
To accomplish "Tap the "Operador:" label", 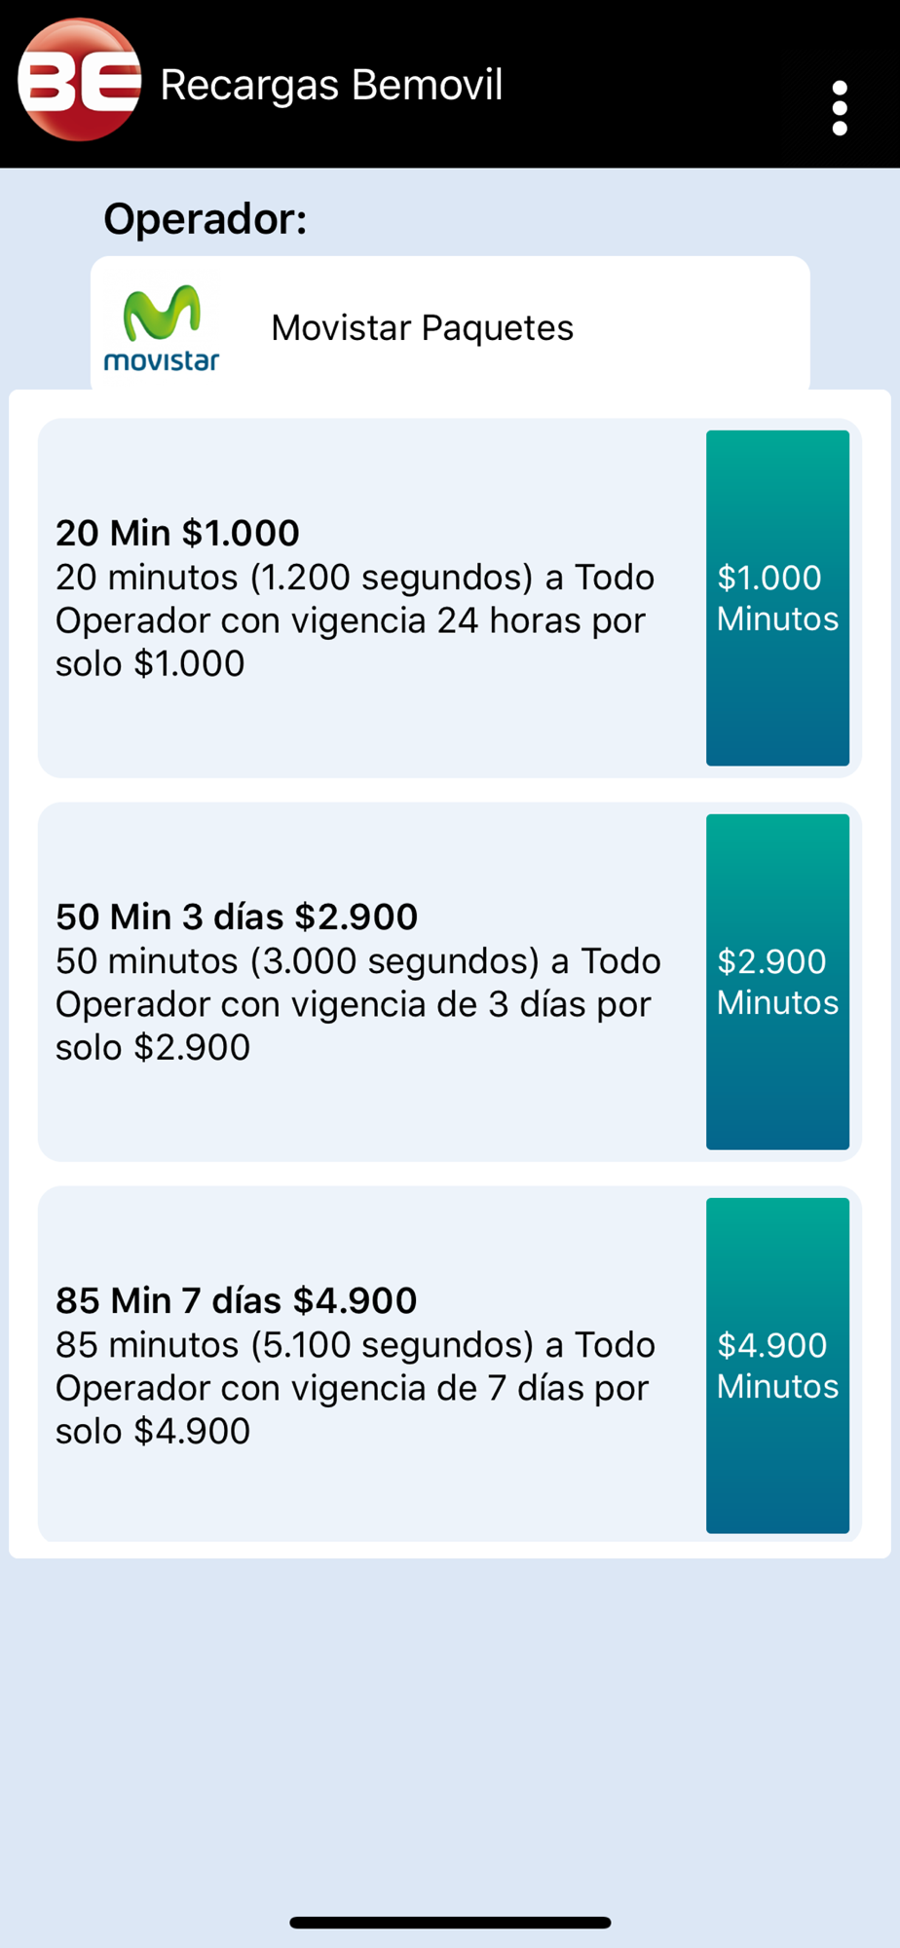I will point(205,218).
